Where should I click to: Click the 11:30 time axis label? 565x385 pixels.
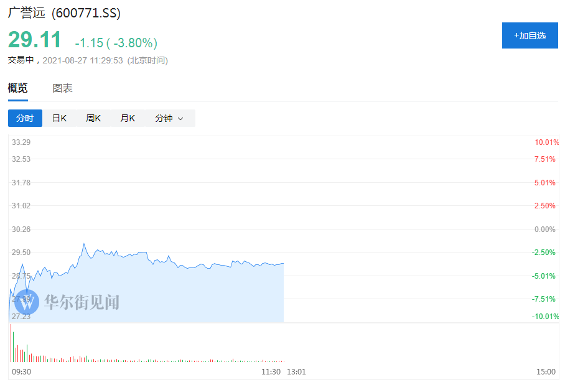(271, 371)
